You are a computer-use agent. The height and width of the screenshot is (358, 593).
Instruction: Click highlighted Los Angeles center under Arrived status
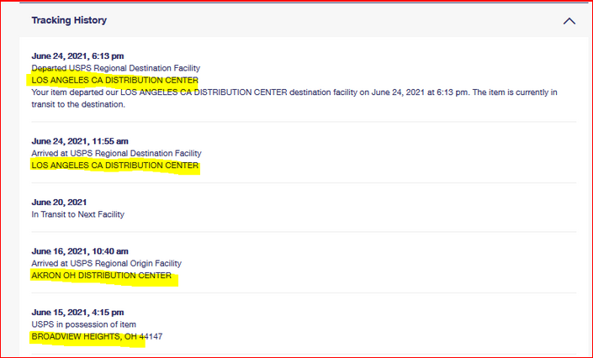tap(114, 166)
